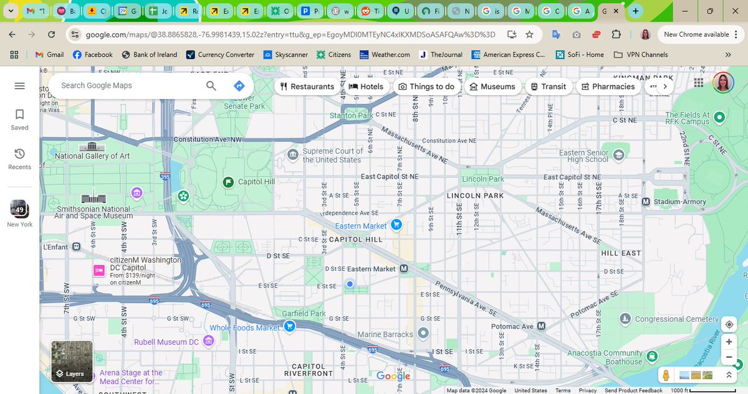Select the Restaurants category chip
Image resolution: width=748 pixels, height=394 pixels.
coord(307,87)
